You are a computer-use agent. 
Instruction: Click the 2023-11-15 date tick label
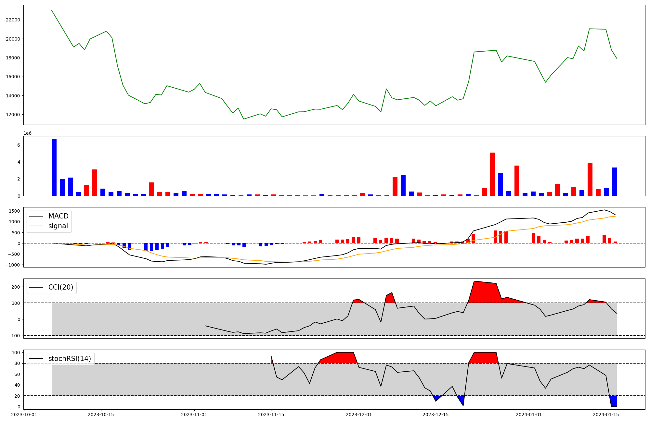(271, 415)
